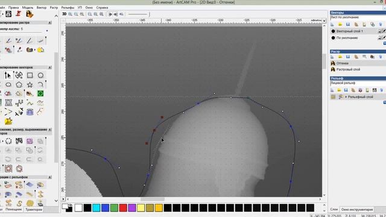Toggle the lightbulb in Relief panel
386x217 pixels.
pyautogui.click(x=381, y=90)
